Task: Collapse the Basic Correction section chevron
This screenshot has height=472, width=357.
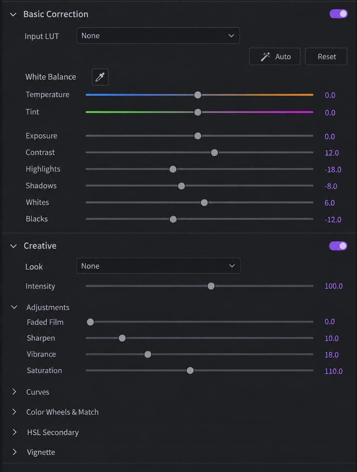Action: click(x=13, y=14)
